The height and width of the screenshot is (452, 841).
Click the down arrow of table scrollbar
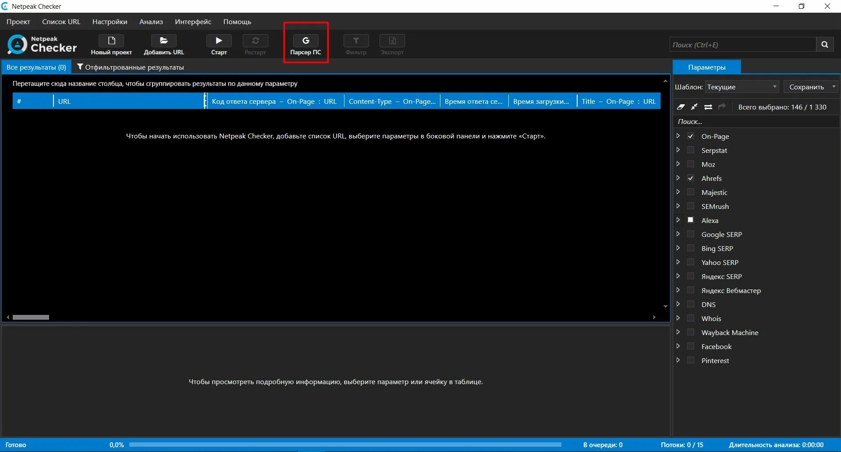[x=665, y=306]
